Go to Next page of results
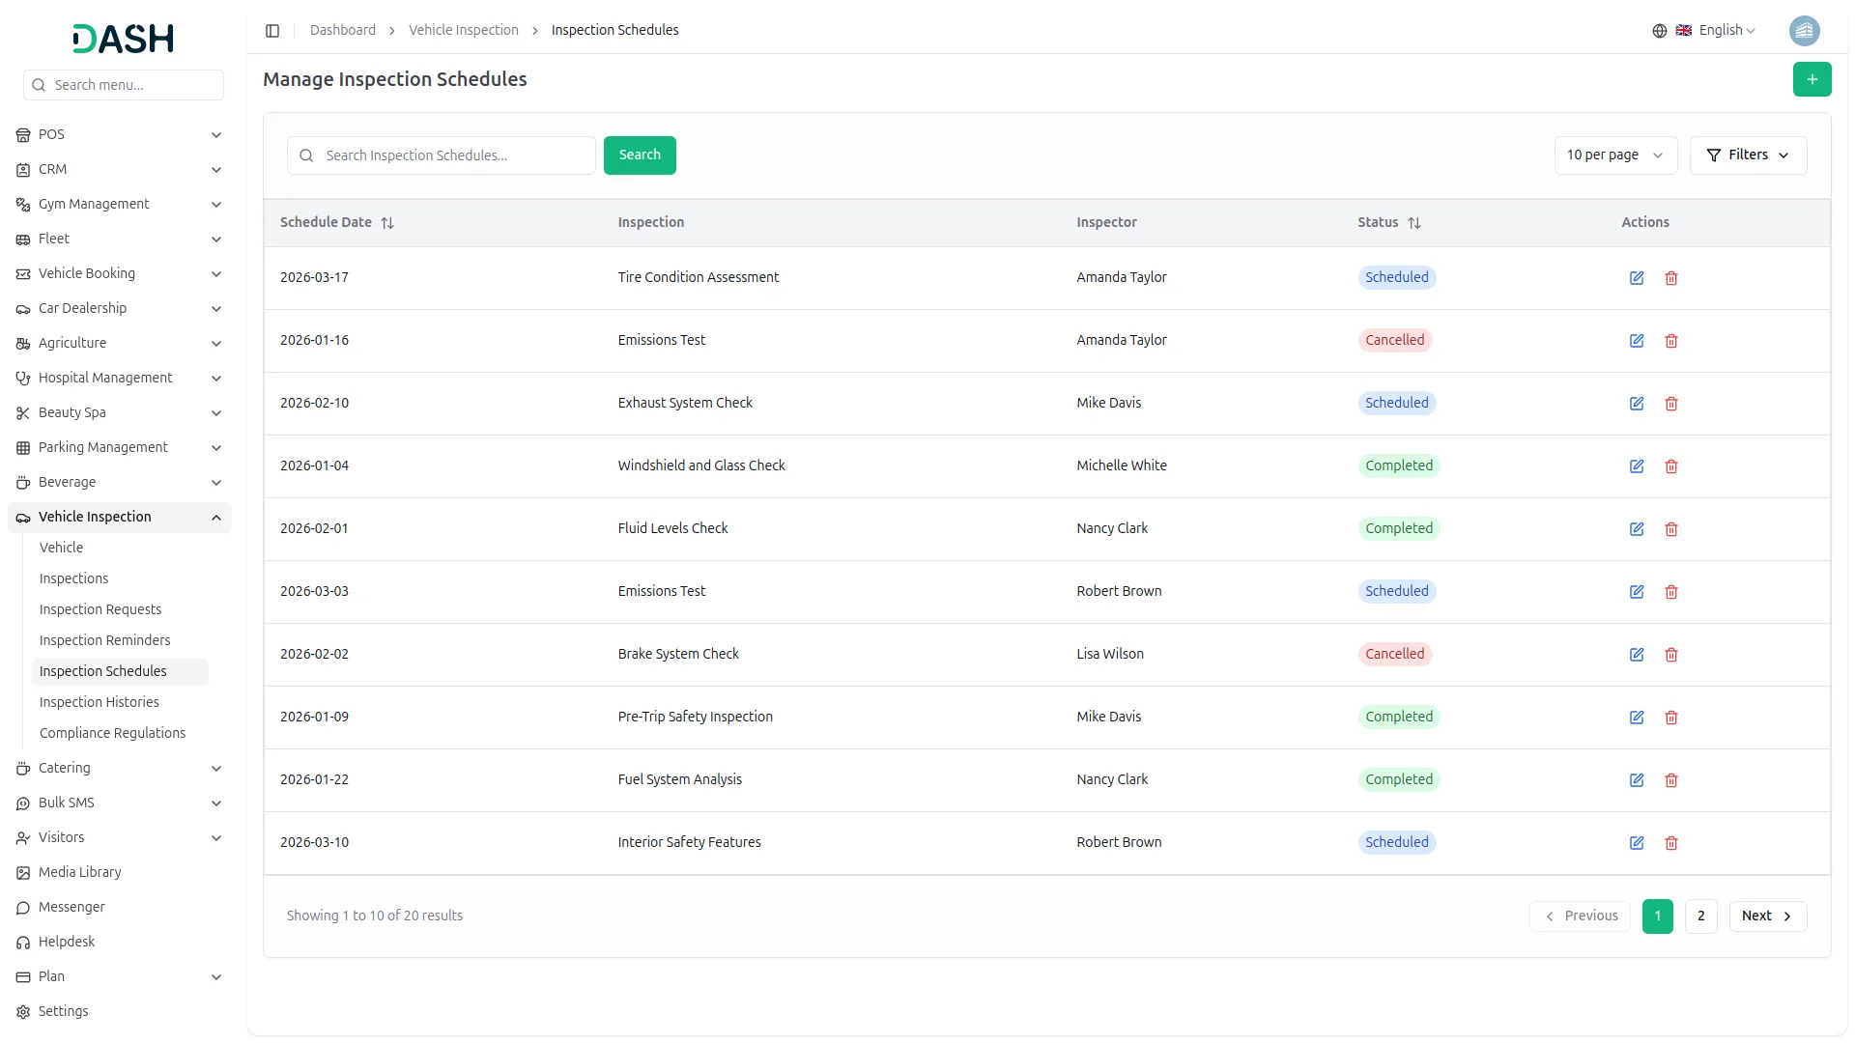Viewport: 1855px width, 1043px height. click(x=1767, y=916)
